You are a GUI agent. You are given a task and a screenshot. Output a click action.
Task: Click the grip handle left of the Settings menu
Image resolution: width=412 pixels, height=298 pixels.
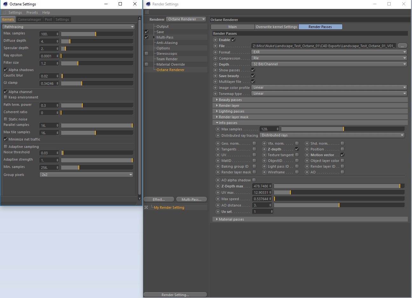click(x=4, y=12)
